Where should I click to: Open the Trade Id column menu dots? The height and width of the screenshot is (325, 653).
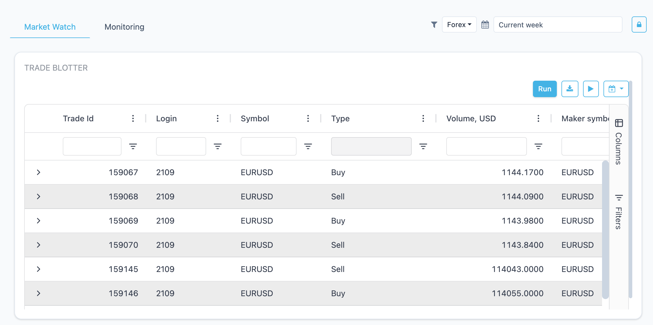[133, 118]
